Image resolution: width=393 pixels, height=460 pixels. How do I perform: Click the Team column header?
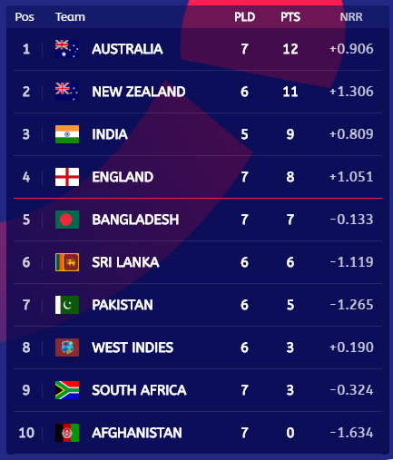pyautogui.click(x=70, y=17)
